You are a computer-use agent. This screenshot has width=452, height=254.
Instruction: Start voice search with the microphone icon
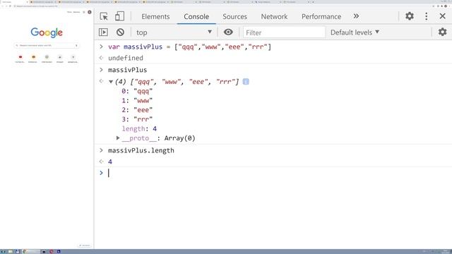(x=76, y=45)
